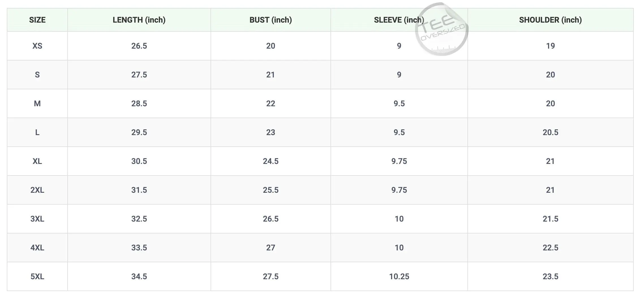Click sleeve value 9.5 in M row
This screenshot has width=640, height=299.
pos(399,103)
